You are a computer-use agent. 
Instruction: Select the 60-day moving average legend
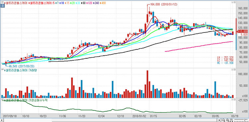(83, 3)
